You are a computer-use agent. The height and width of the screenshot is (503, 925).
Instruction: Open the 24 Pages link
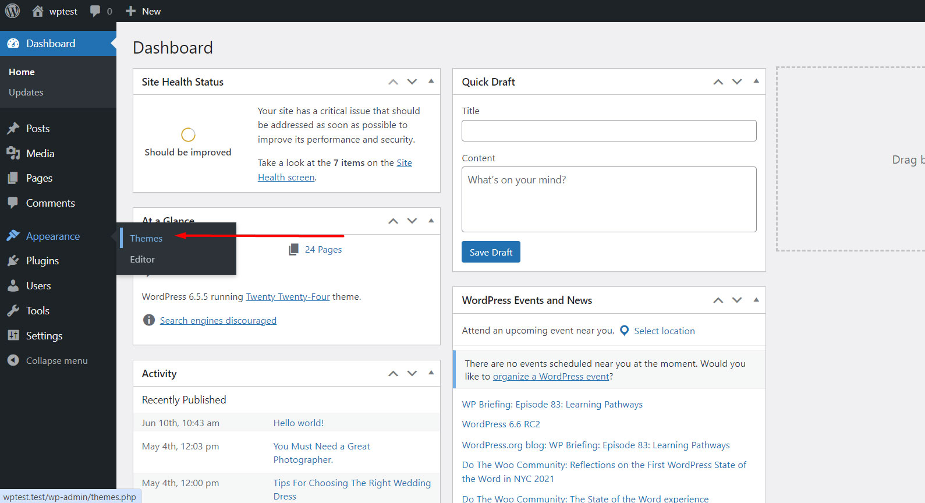(x=324, y=249)
